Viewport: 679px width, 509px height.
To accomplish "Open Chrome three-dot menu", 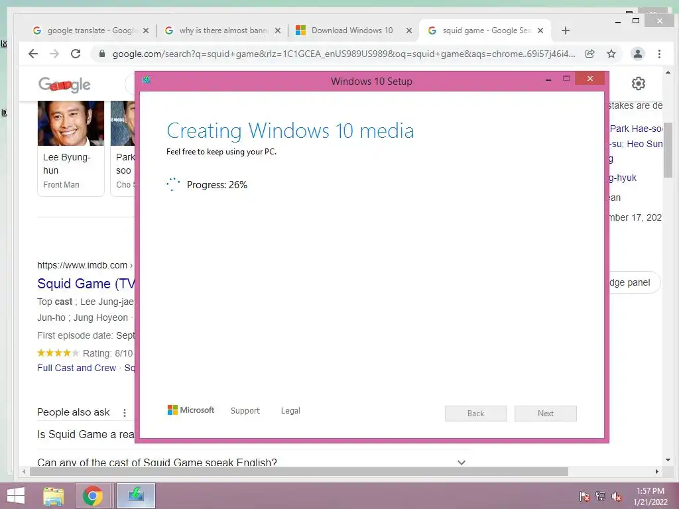I will pyautogui.click(x=659, y=54).
